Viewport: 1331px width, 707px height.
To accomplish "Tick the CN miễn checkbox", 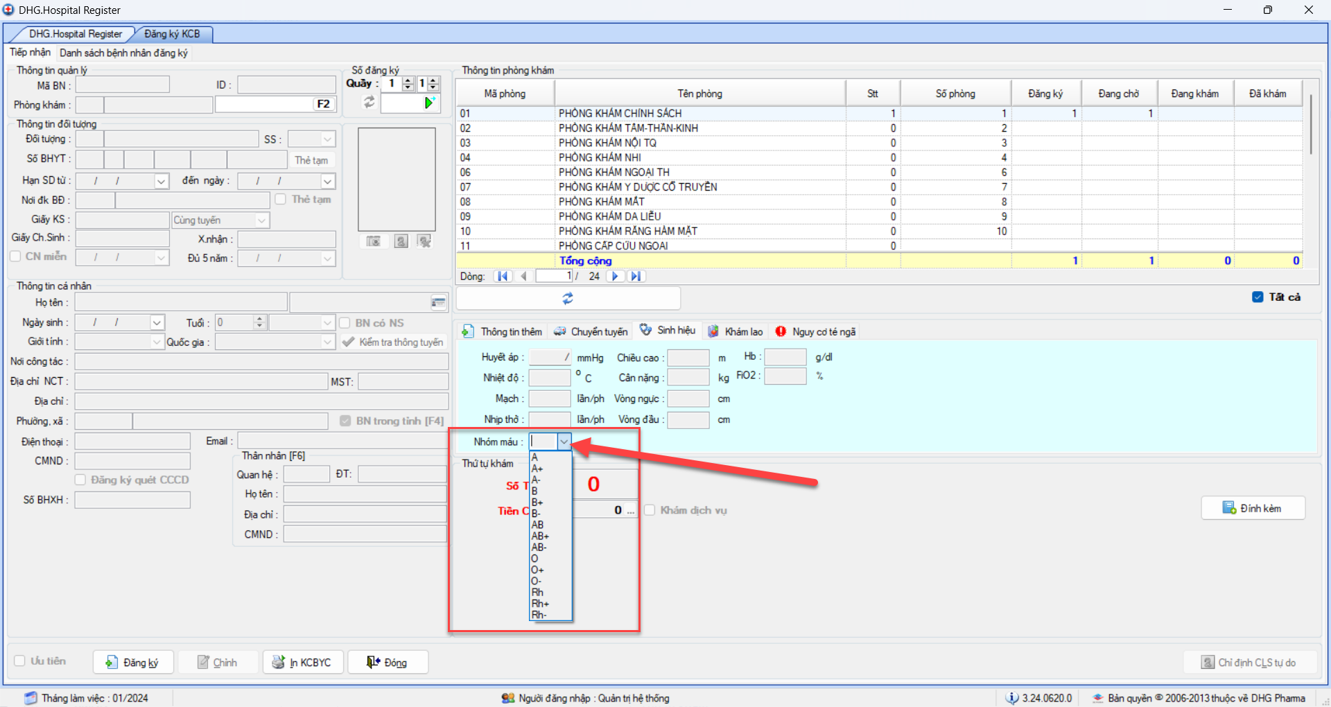I will (x=15, y=256).
